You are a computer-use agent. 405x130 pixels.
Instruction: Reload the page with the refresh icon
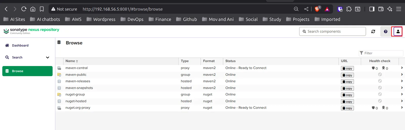24,9
